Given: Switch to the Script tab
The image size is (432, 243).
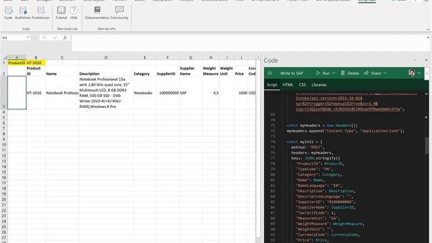Looking at the screenshot, I should pos(271,85).
